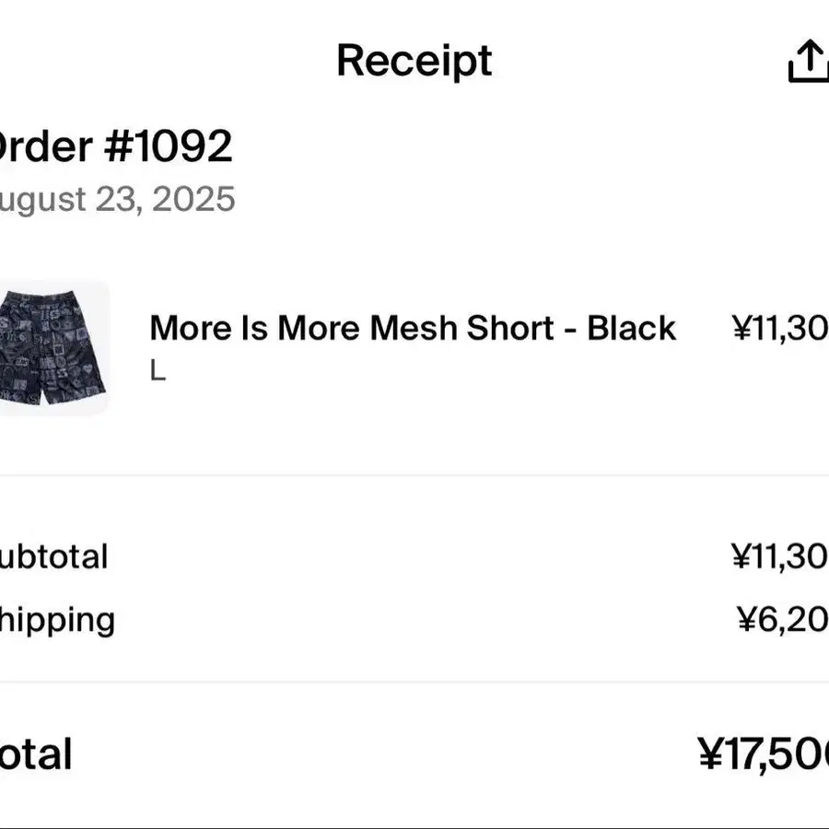Open More Is More Mesh Short product link

tap(413, 328)
